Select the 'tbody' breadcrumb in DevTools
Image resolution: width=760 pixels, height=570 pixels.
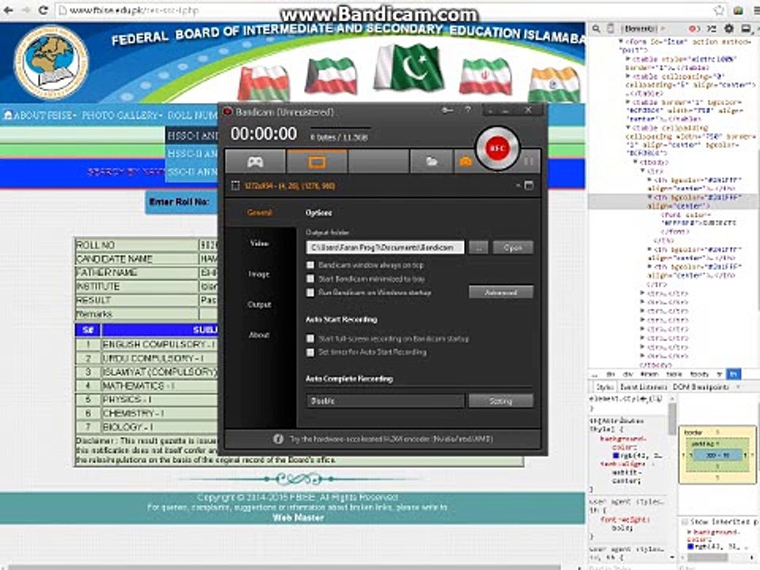click(x=698, y=374)
